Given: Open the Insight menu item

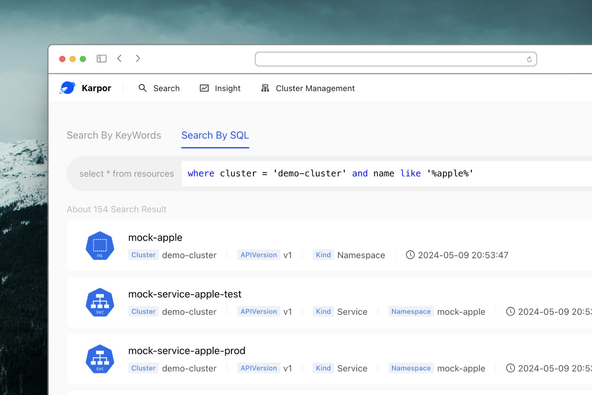Looking at the screenshot, I should [x=227, y=89].
